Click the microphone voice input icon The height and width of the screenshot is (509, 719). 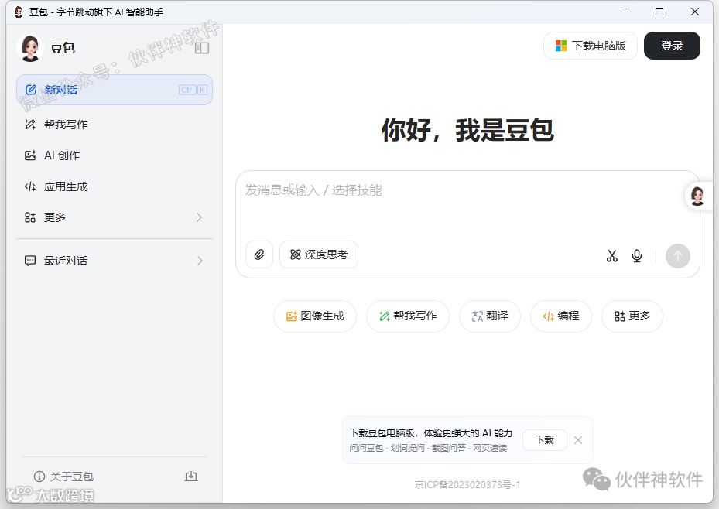[x=637, y=256]
